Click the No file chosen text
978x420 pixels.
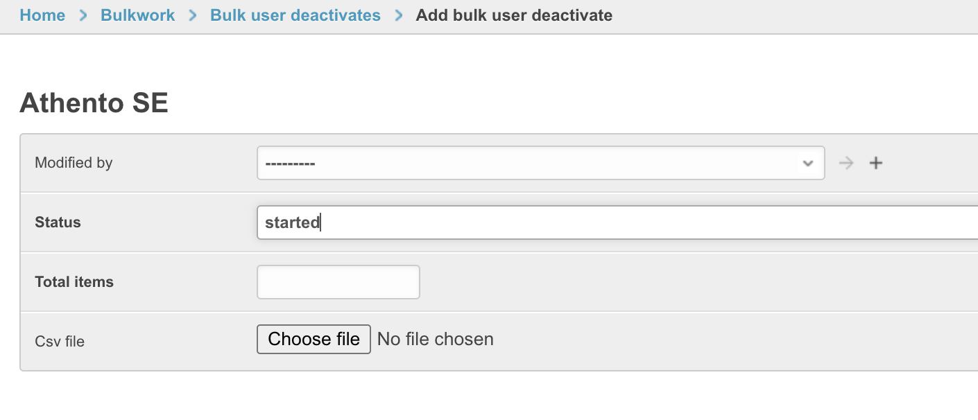click(436, 339)
